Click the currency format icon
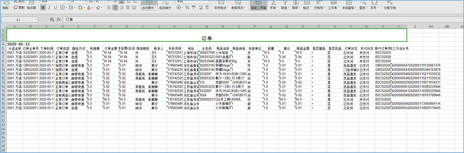 click(179, 8)
